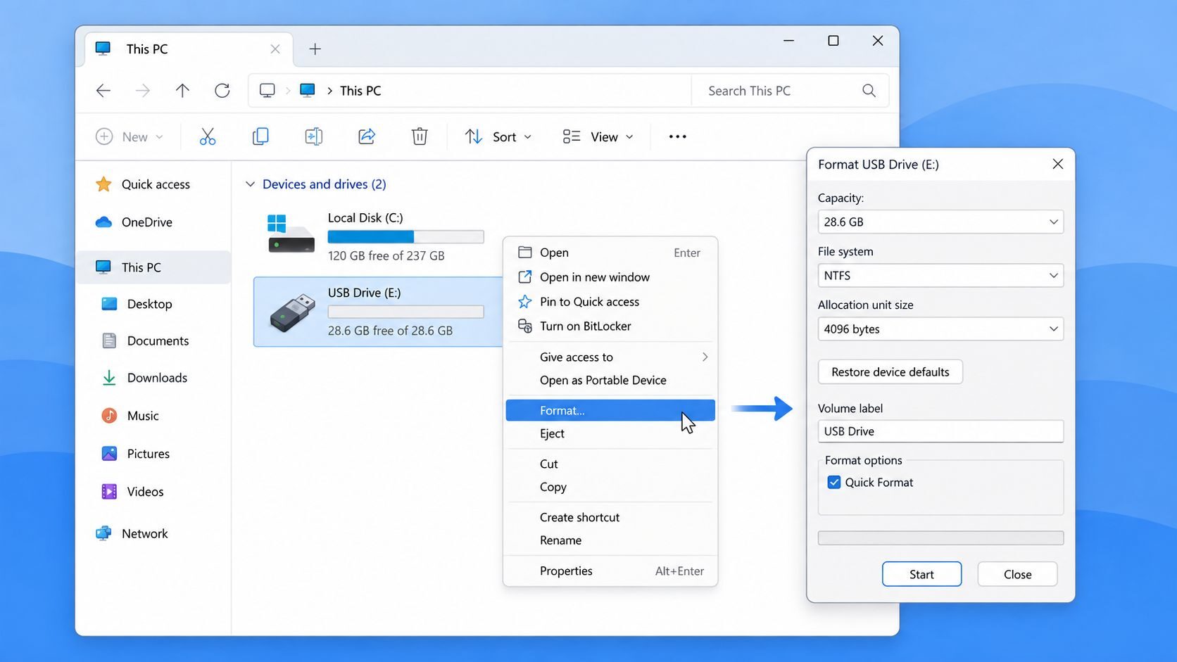Click the search magnifier icon
The image size is (1177, 662).
tap(869, 91)
